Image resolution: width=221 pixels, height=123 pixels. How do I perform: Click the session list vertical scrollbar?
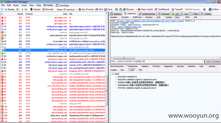pos(107,90)
